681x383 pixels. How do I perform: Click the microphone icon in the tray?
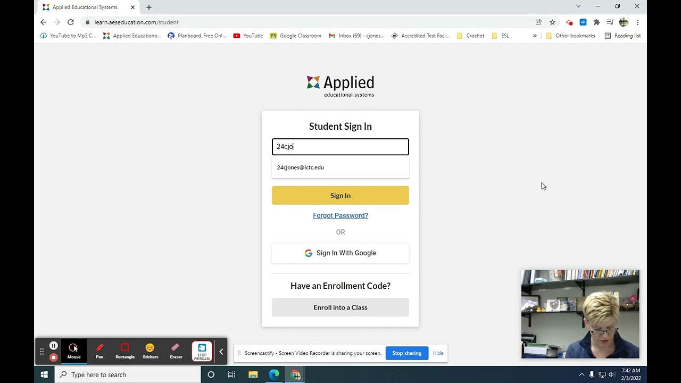592,374
